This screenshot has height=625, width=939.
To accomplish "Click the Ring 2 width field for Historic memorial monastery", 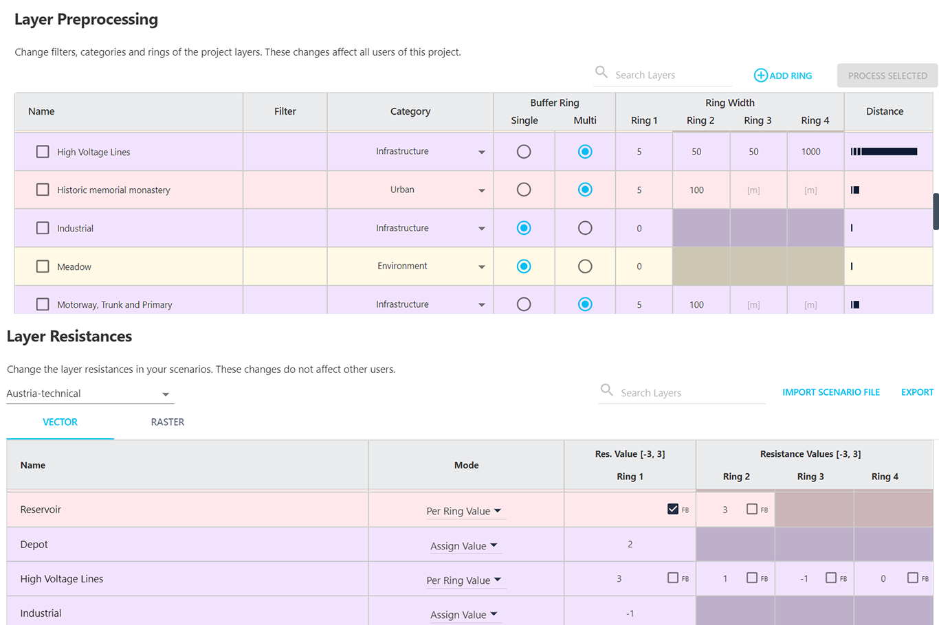I will pyautogui.click(x=700, y=190).
